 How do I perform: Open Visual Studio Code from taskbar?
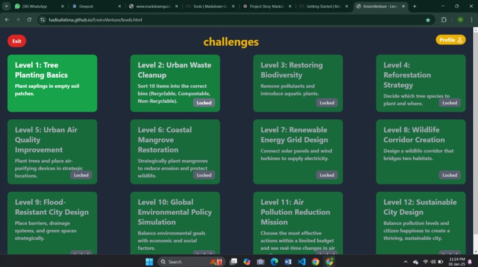coord(301,262)
